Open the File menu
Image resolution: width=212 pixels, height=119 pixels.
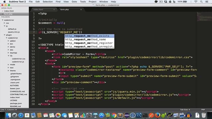pyautogui.click(x=31, y=2)
